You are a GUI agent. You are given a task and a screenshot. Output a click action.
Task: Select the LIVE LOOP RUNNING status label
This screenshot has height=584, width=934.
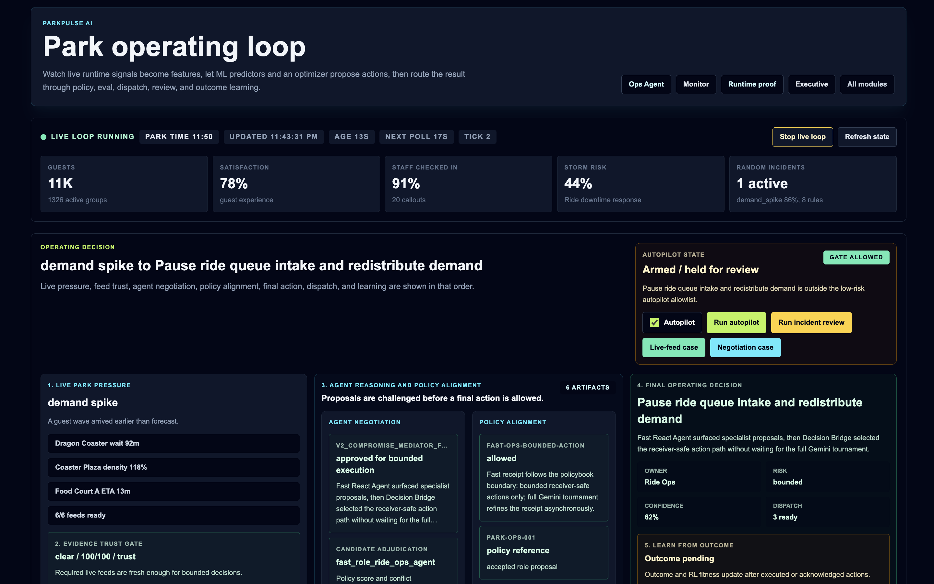92,137
